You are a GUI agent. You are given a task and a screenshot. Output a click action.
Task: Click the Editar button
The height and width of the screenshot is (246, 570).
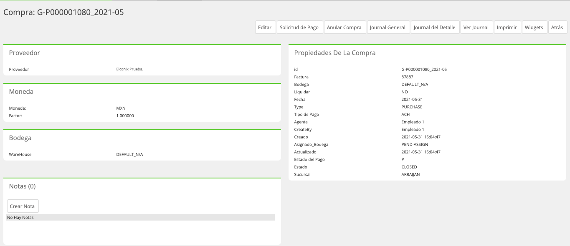(265, 28)
